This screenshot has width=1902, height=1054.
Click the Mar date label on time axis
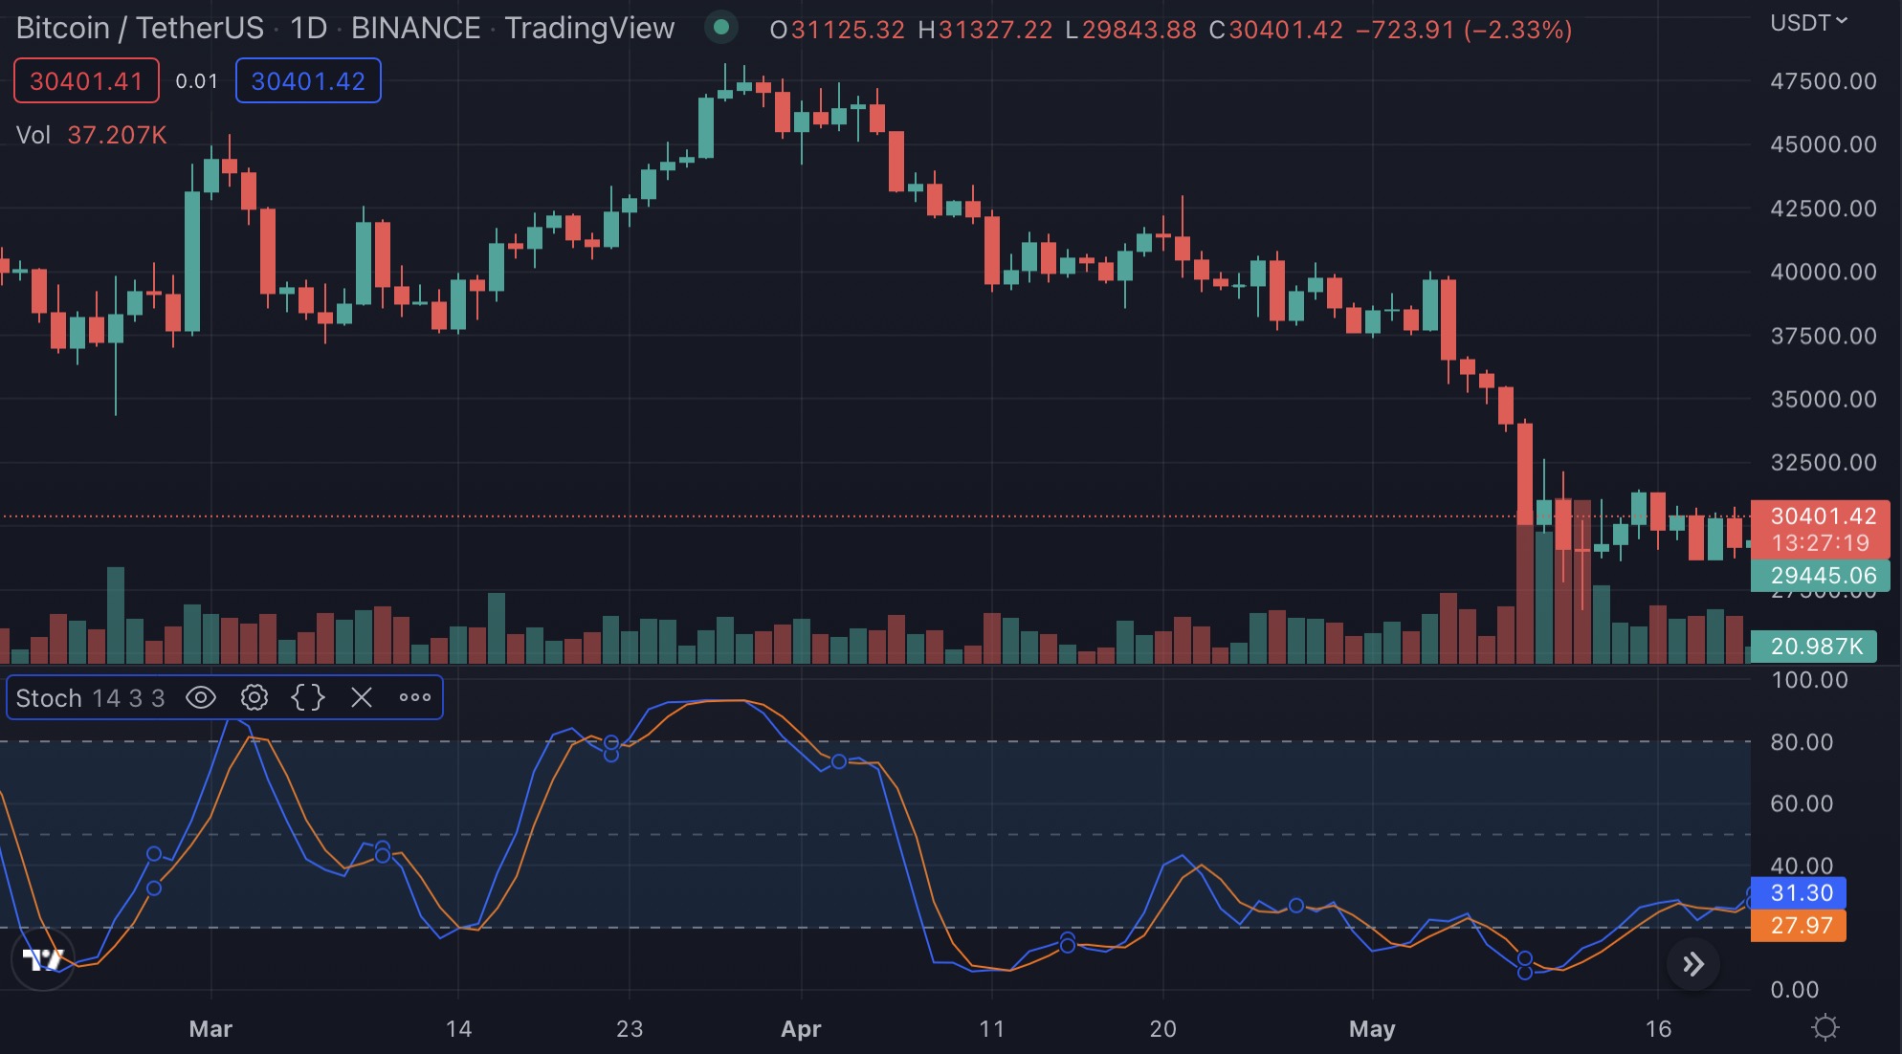(x=210, y=1029)
